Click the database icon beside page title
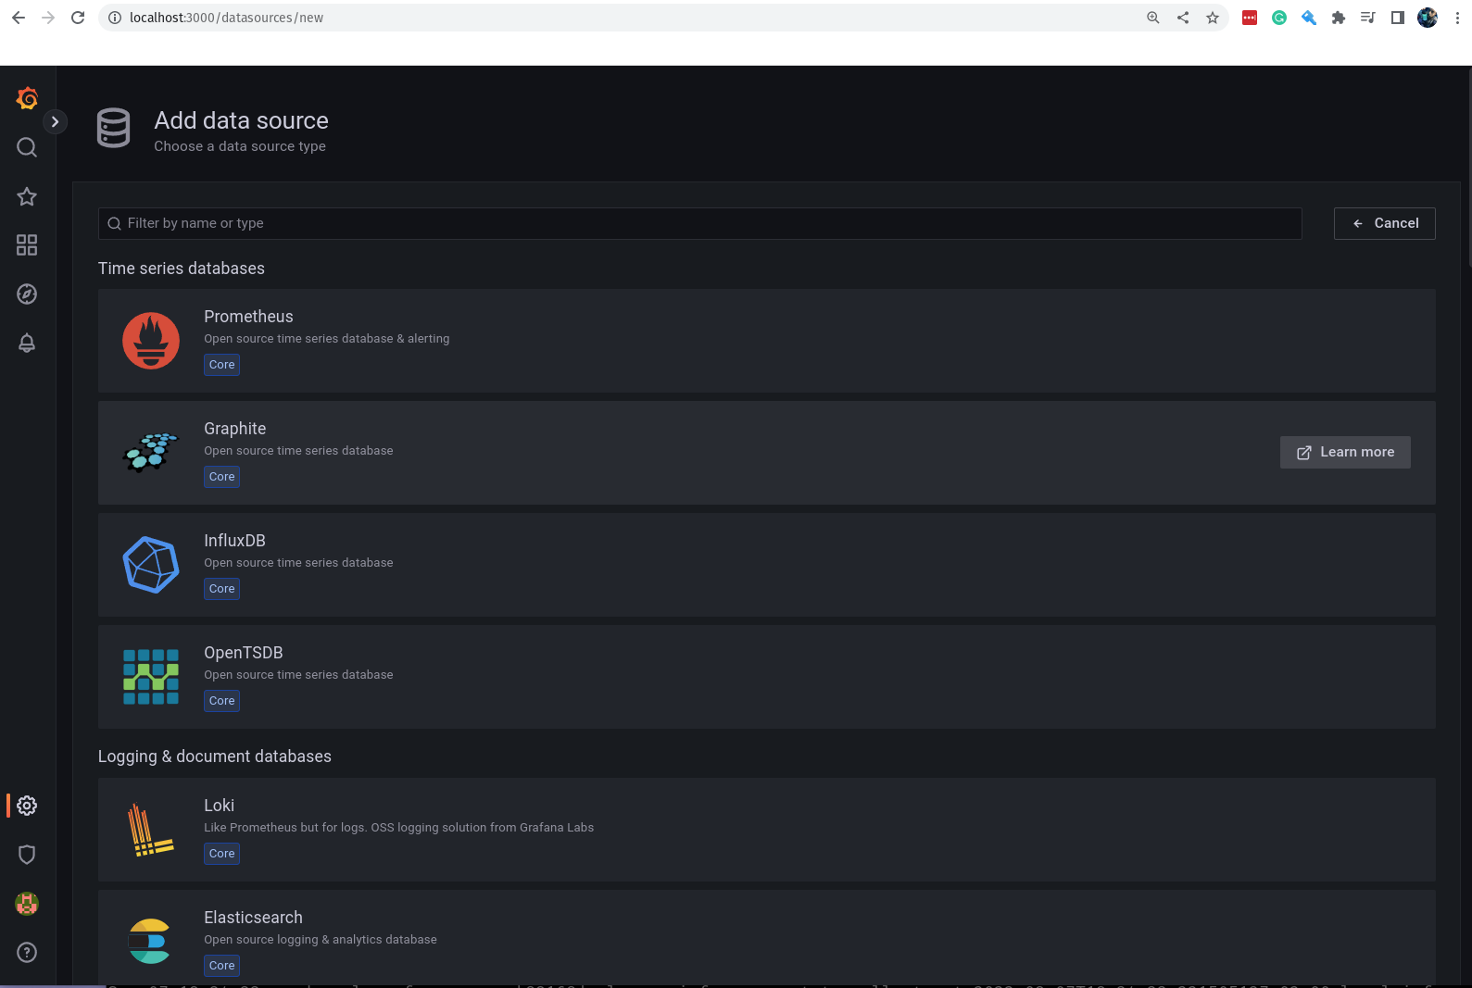The height and width of the screenshot is (988, 1472). point(114,128)
